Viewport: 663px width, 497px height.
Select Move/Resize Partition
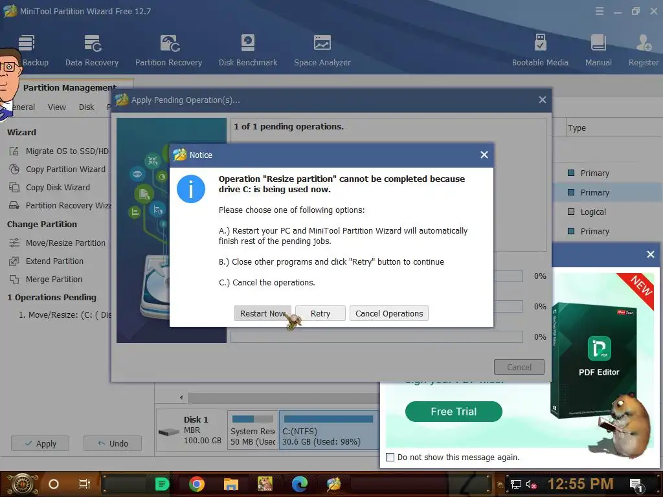tap(58, 243)
